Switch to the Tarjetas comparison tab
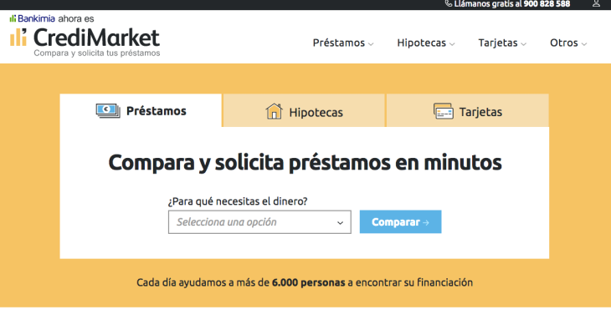This screenshot has height=325, width=611. coord(468,110)
